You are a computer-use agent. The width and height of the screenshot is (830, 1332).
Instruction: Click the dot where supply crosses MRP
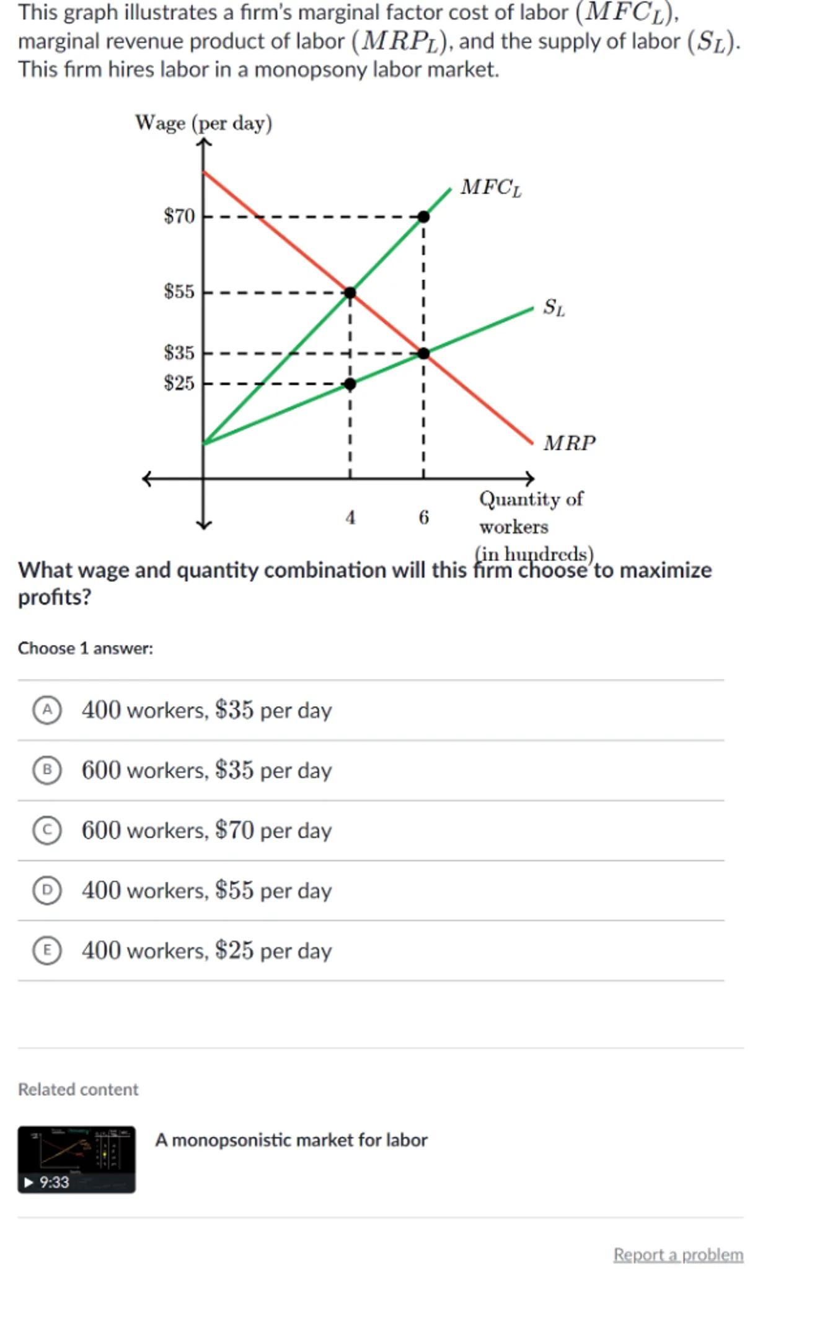423,354
